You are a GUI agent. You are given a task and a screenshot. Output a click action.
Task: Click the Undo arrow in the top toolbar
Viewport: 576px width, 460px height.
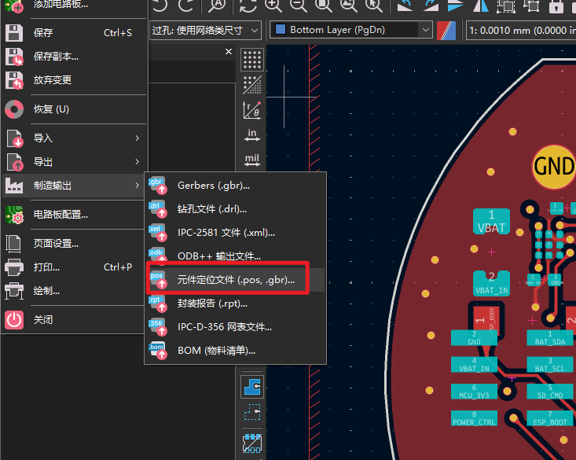point(160,6)
